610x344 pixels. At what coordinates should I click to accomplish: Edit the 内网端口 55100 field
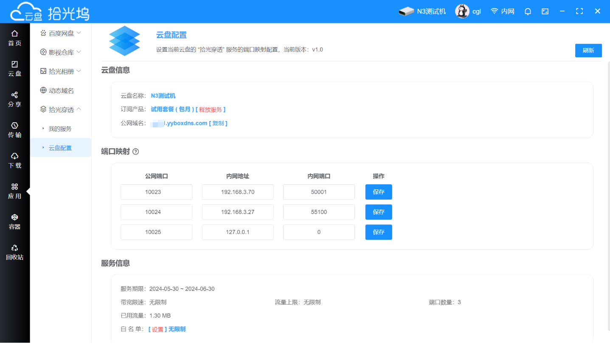pyautogui.click(x=319, y=212)
